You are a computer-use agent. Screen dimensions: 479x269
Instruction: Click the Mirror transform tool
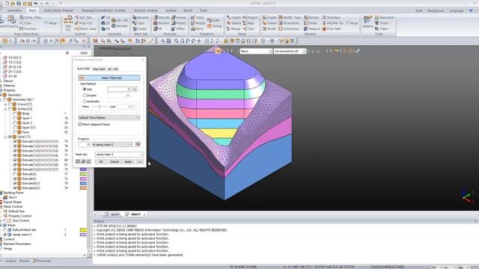pyautogui.click(x=198, y=28)
